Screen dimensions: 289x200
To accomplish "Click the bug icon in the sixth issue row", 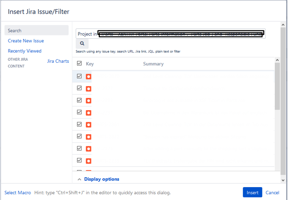I will (x=88, y=137).
